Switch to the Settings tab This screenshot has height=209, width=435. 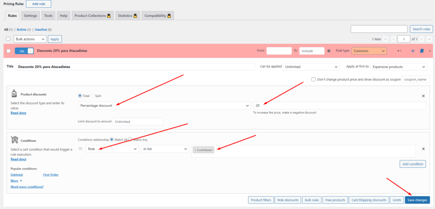point(30,16)
